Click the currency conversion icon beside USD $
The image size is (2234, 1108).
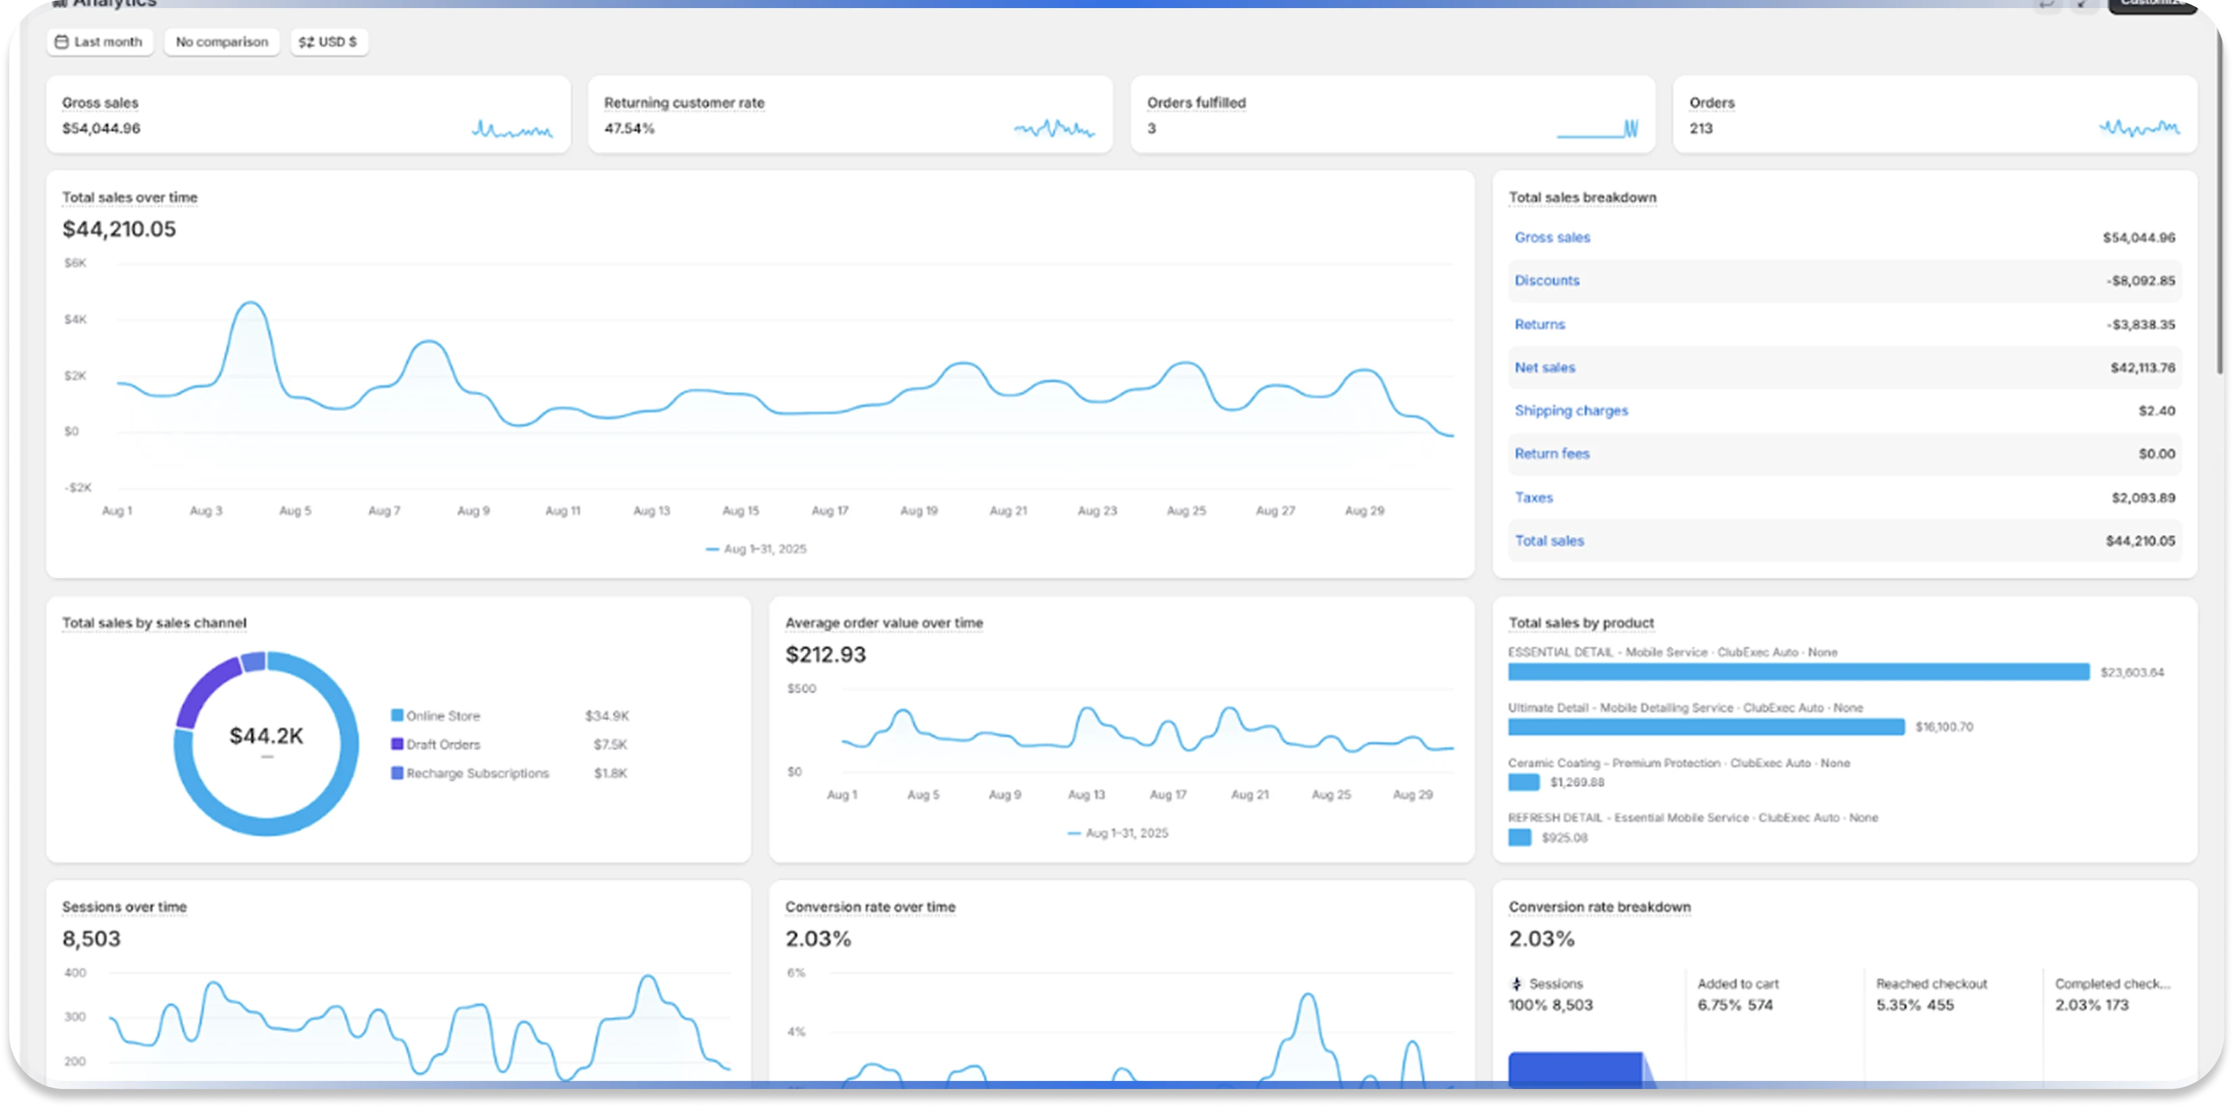pos(305,40)
